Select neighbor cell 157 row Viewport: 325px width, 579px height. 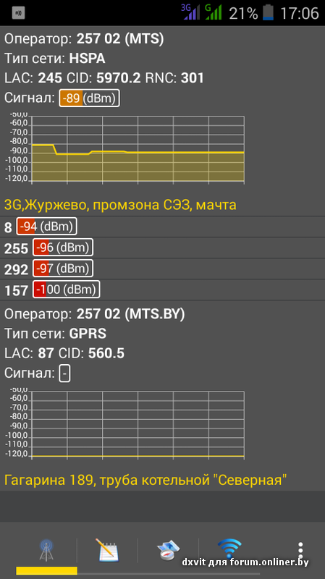162,290
